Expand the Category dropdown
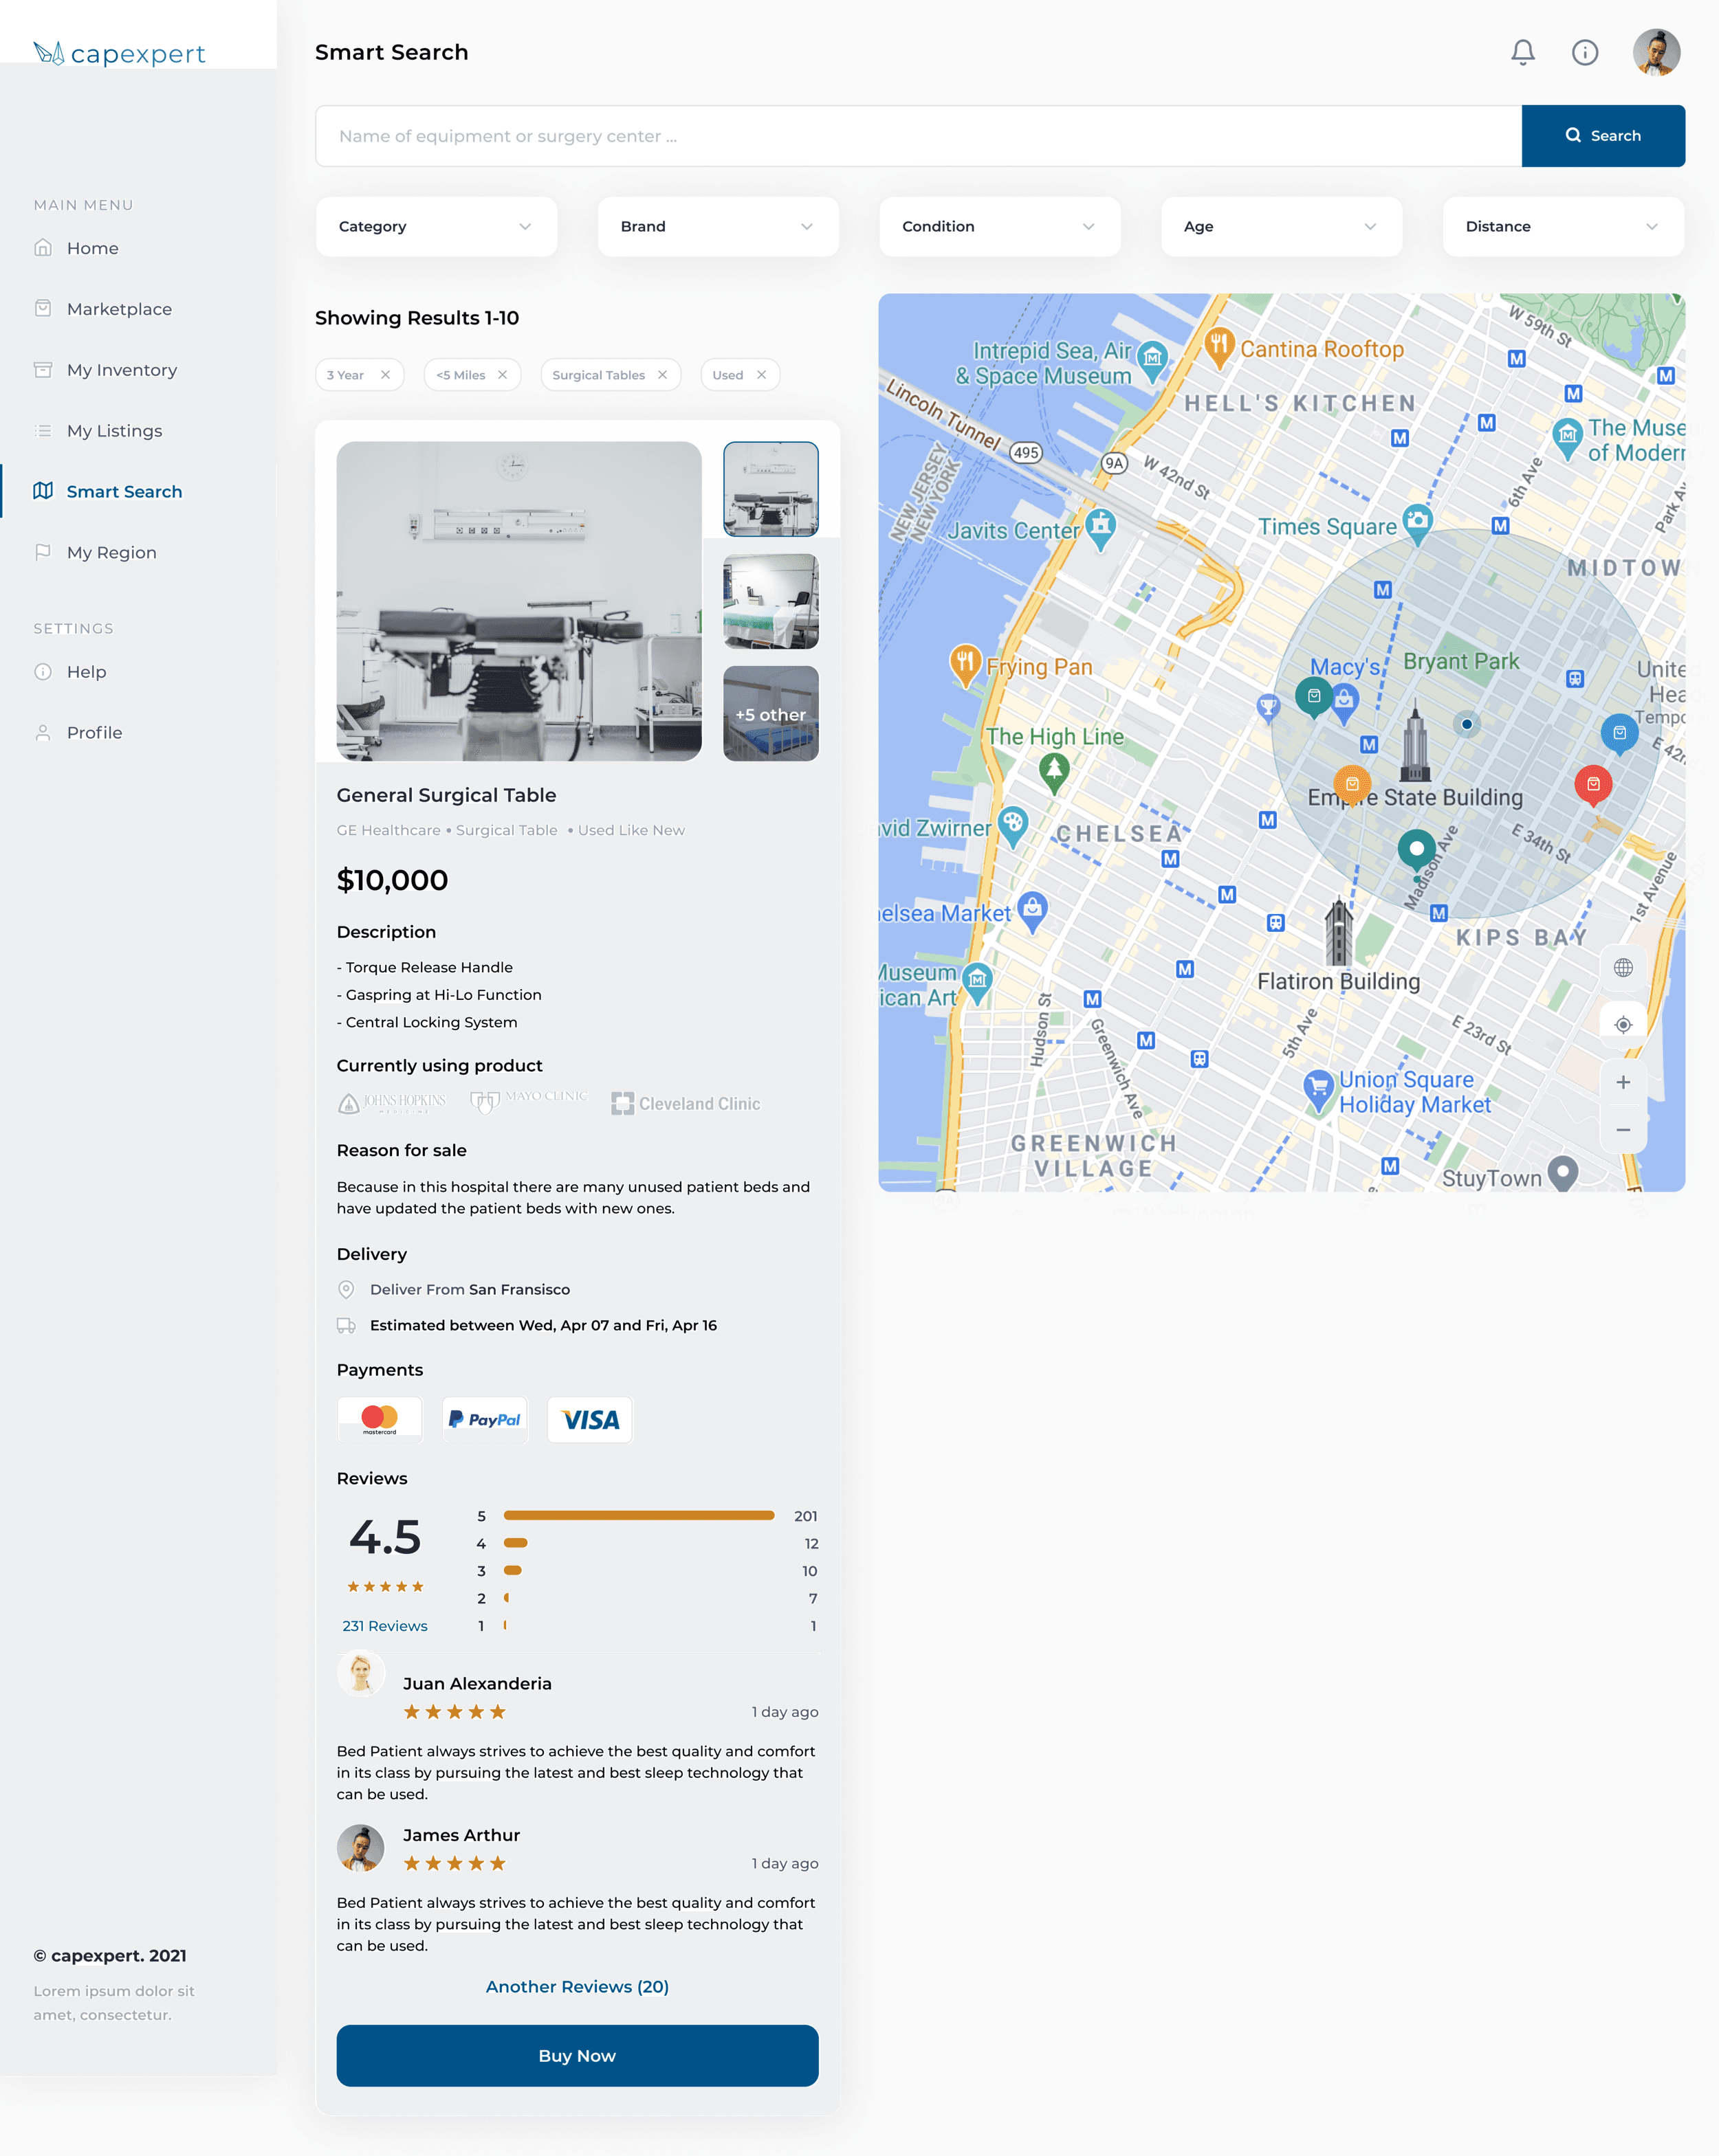The width and height of the screenshot is (1719, 2156). [x=435, y=227]
